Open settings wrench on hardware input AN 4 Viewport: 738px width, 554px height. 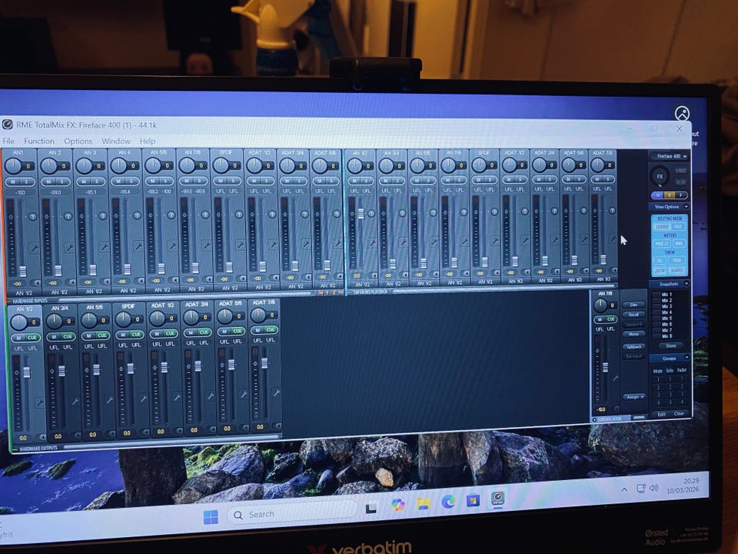click(138, 246)
